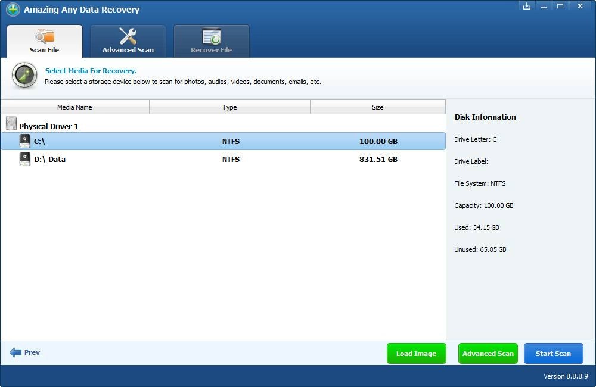Viewport: 596px width, 387px height.
Task: Sort by the Size column header
Action: click(378, 107)
